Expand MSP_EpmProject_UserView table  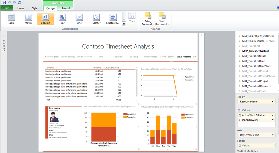(239, 36)
